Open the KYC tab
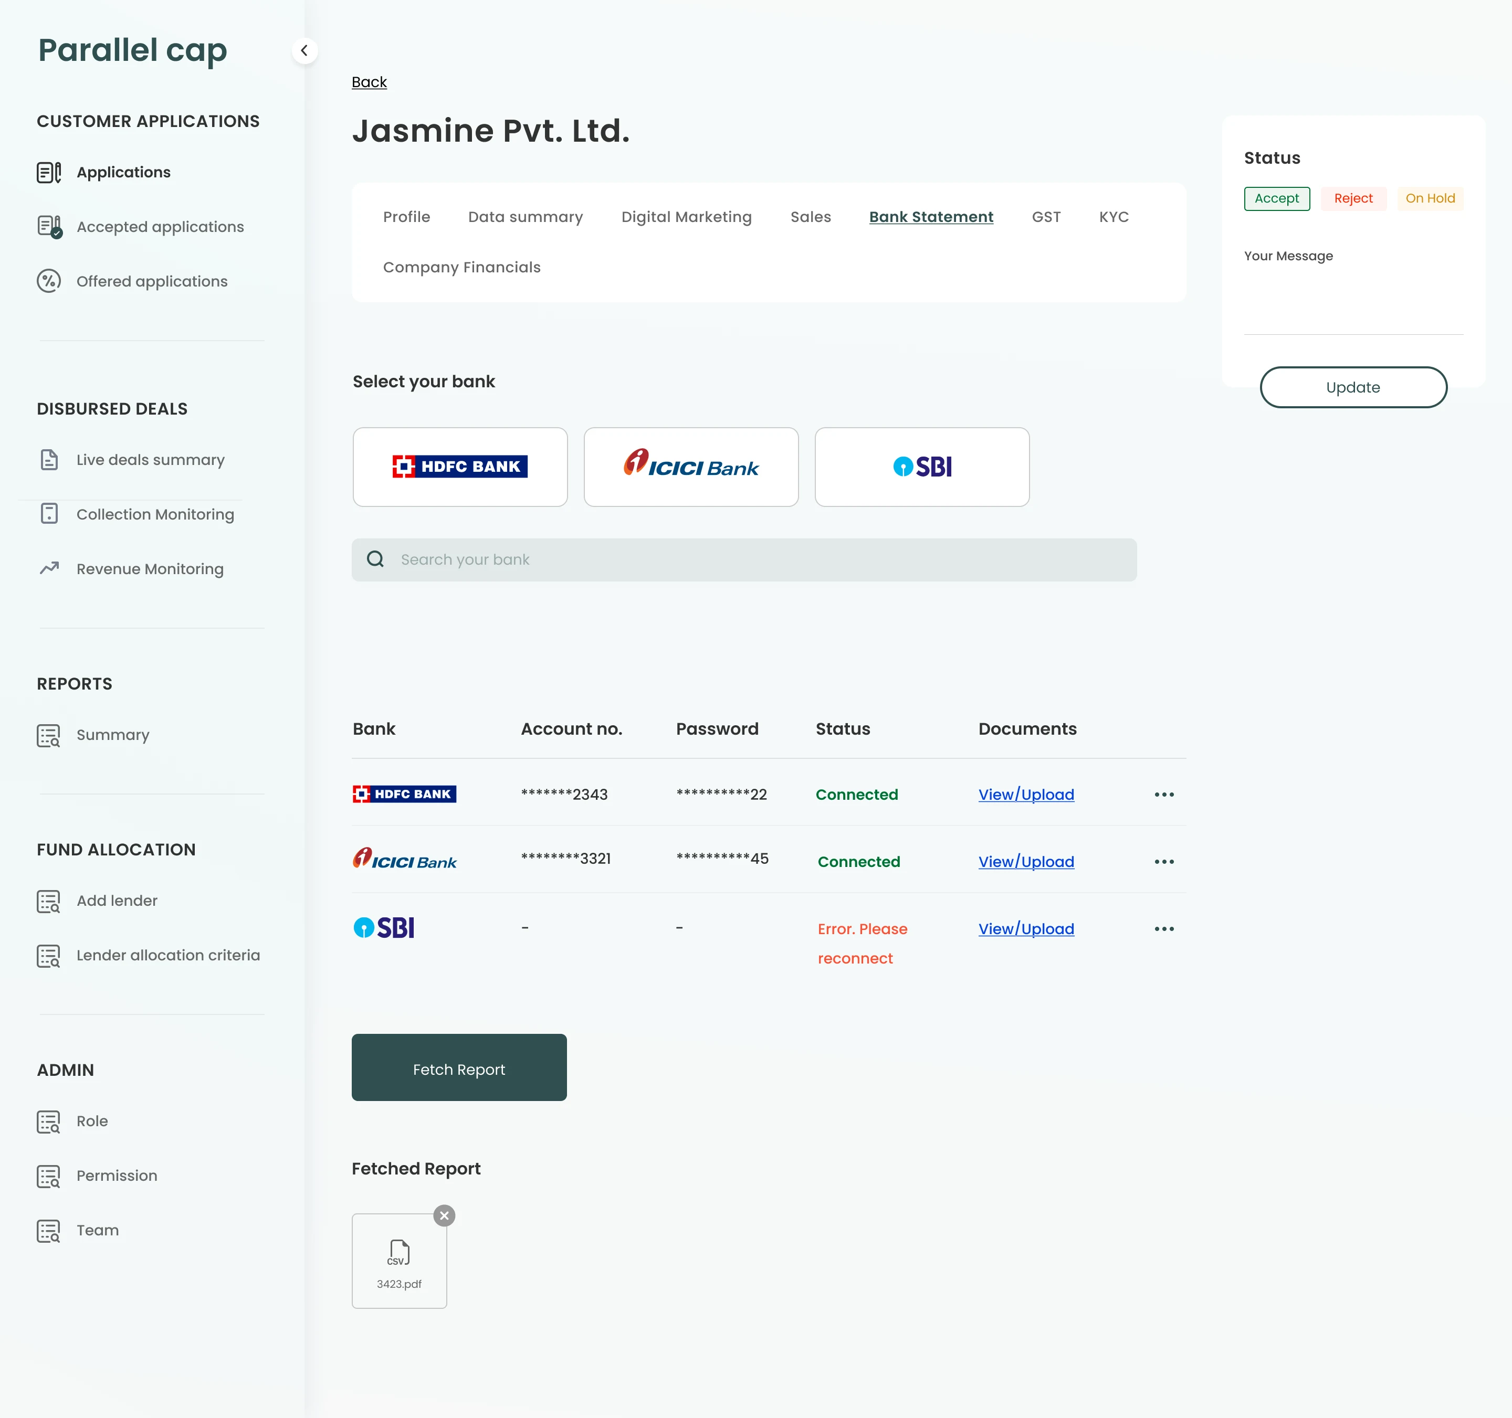Screen dimensions: 1512x1418 [x=1114, y=217]
